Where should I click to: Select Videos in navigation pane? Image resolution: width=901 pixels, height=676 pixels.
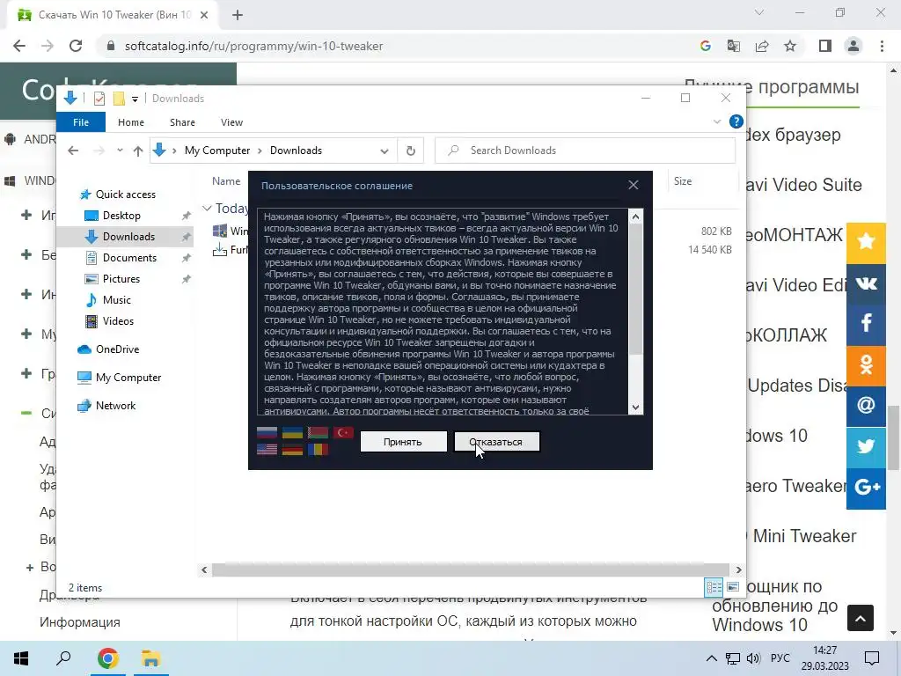pos(118,320)
